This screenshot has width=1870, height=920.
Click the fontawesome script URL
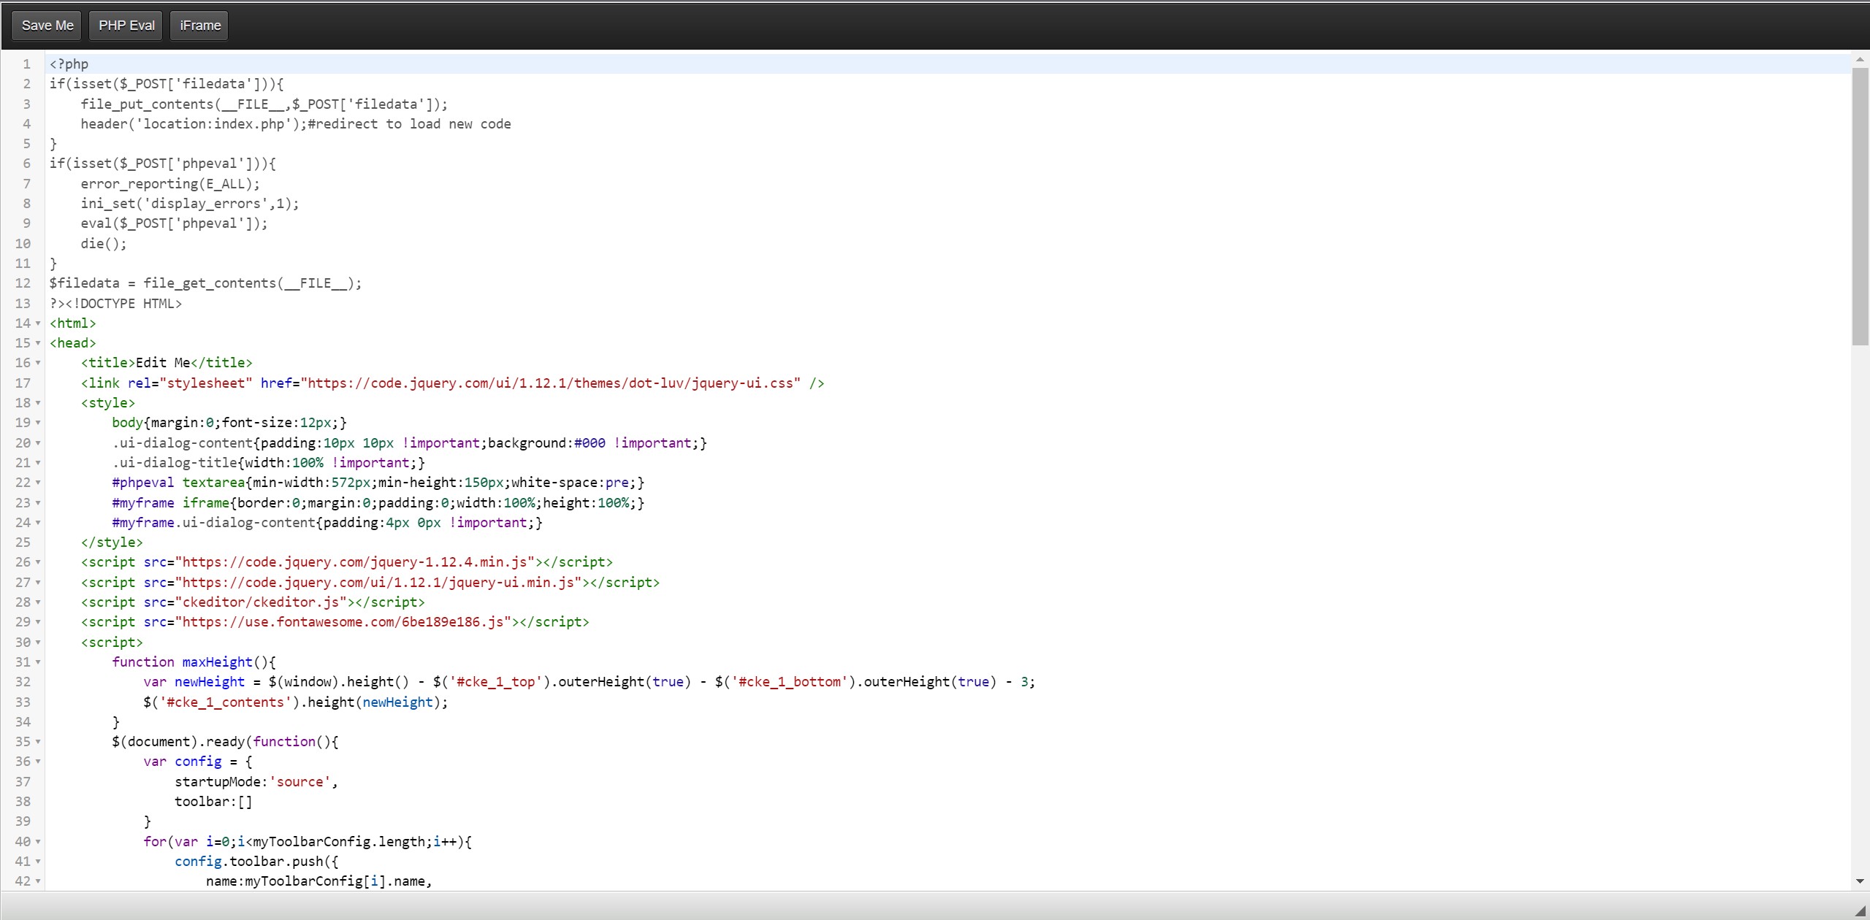pyautogui.click(x=343, y=622)
